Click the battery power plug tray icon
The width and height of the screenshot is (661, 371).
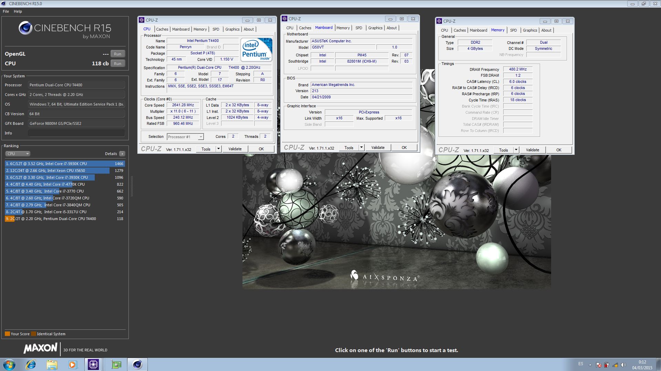click(607, 365)
